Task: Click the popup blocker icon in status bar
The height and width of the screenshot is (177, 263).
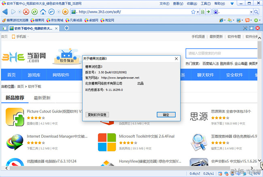Action: tap(220, 173)
